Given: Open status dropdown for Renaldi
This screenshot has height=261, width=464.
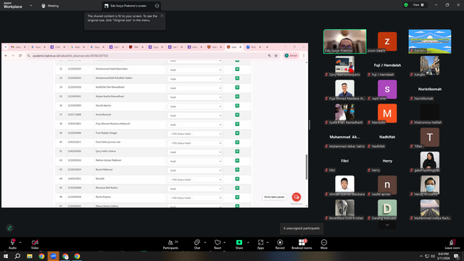Looking at the screenshot, I should pyautogui.click(x=194, y=180).
